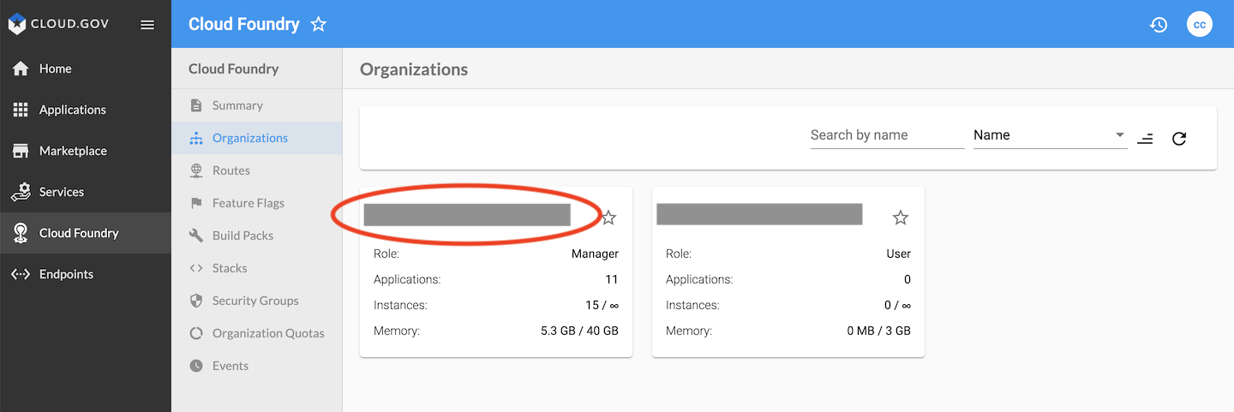Refresh the organizations list
The width and height of the screenshot is (1234, 412).
pos(1179,138)
